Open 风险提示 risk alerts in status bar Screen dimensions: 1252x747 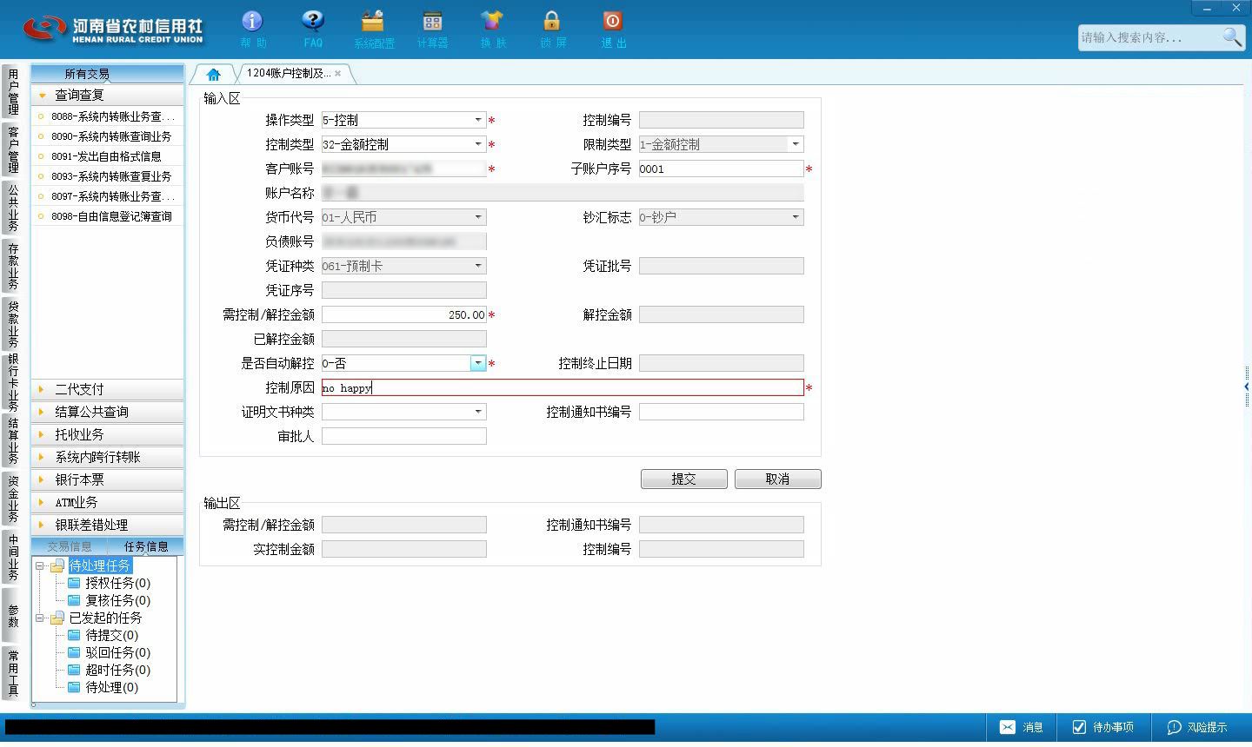[1197, 727]
